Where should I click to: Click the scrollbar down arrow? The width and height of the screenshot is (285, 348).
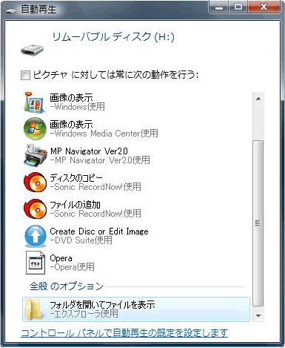[258, 315]
